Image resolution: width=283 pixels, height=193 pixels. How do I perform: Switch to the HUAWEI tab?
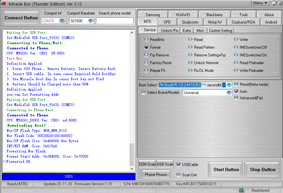tap(183, 15)
